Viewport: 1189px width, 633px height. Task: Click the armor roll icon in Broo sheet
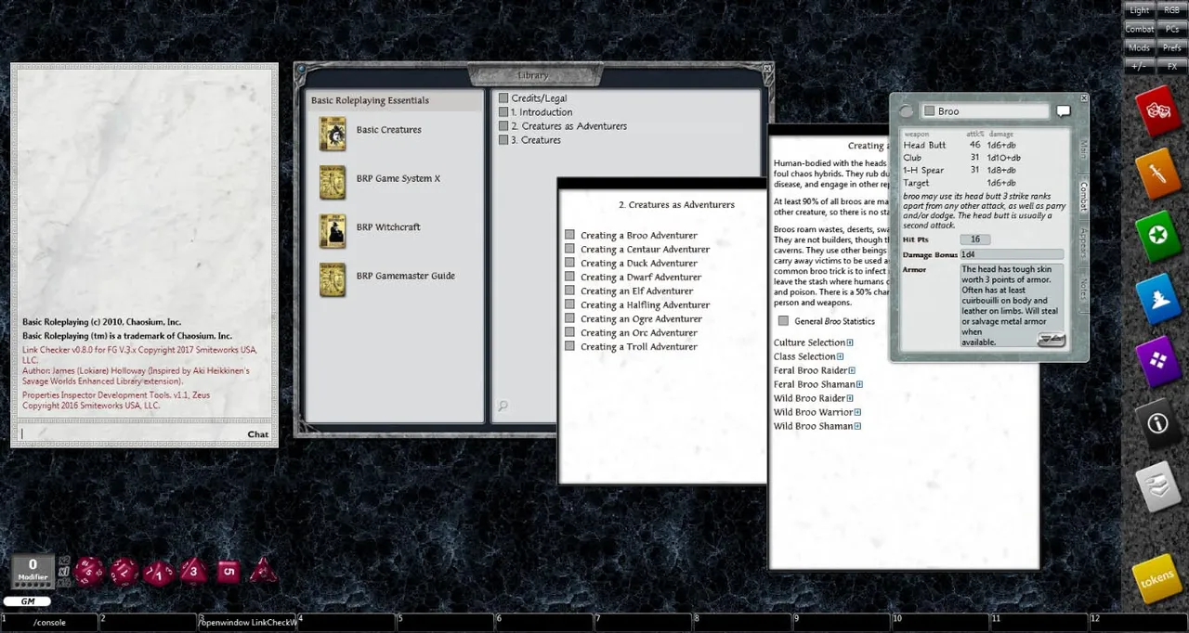[x=1051, y=340]
